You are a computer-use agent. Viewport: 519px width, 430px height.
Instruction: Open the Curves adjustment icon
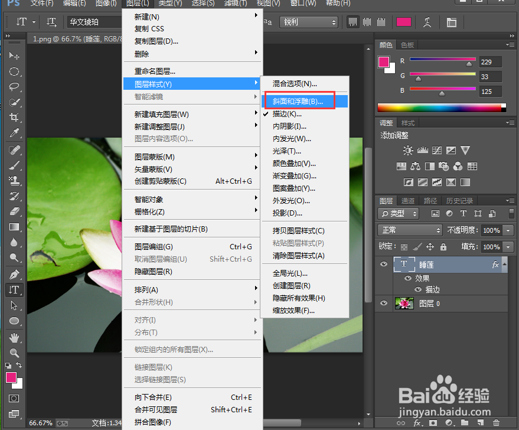pyautogui.click(x=438, y=149)
